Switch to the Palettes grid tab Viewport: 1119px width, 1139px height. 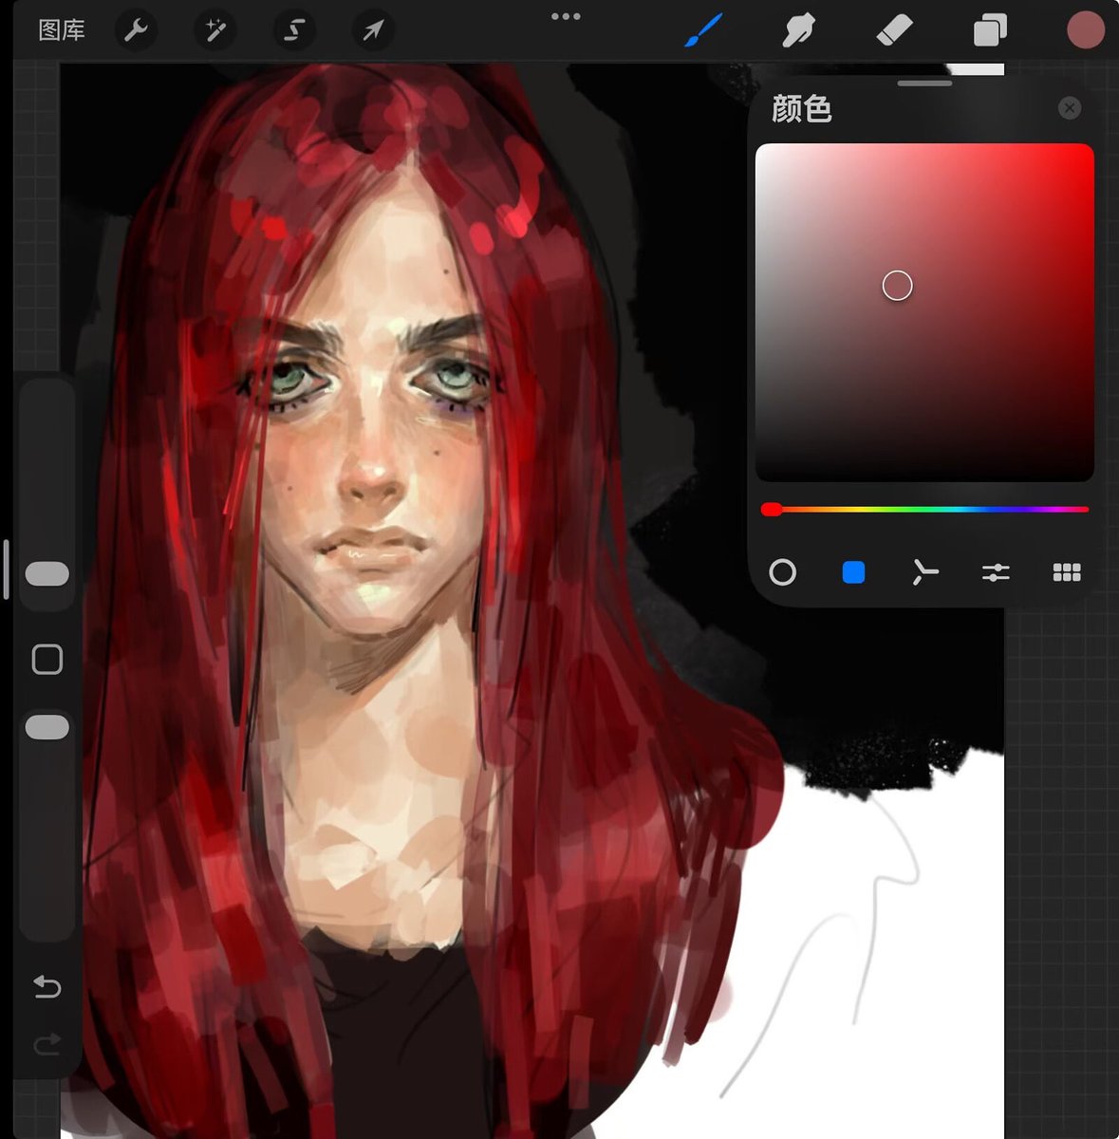pos(1067,572)
